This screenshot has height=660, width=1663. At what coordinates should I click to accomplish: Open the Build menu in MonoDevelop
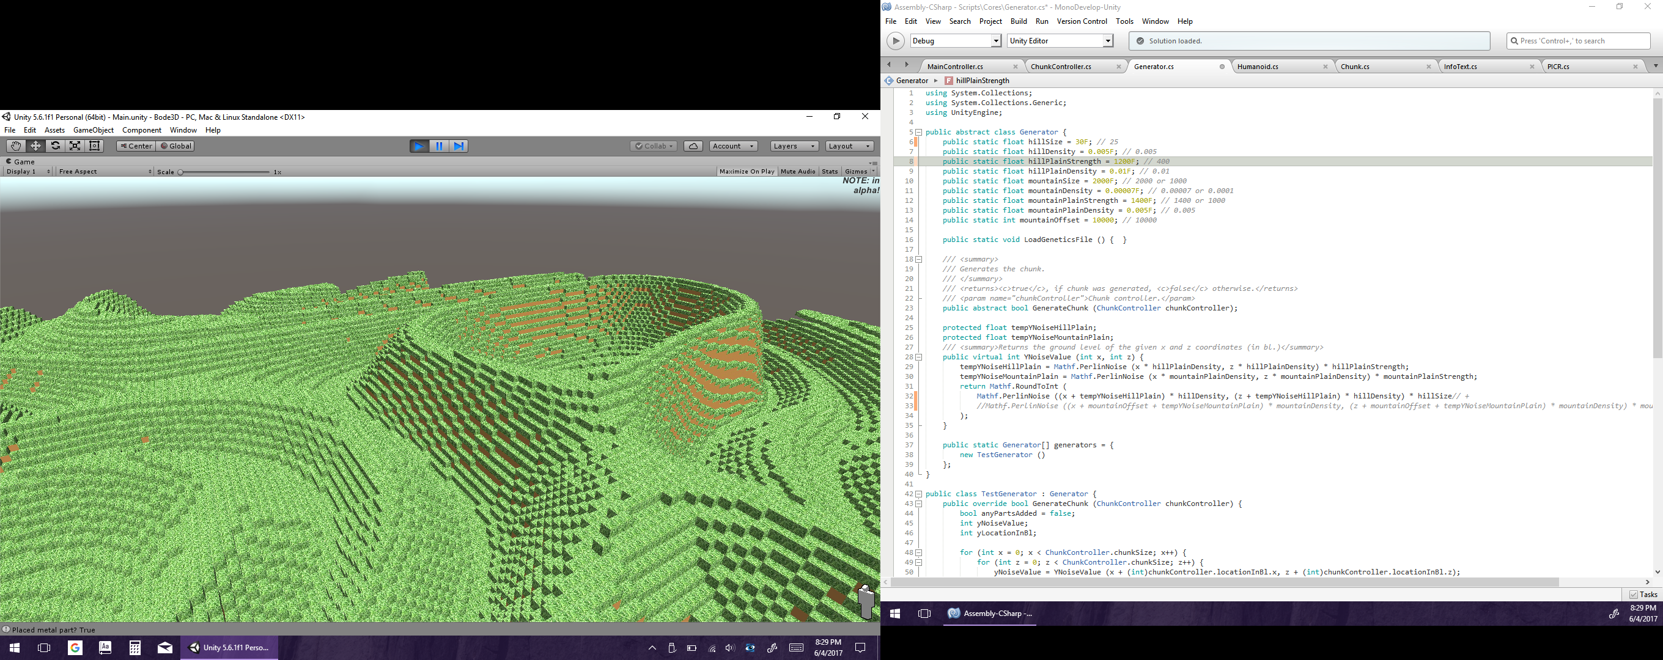tap(1019, 21)
